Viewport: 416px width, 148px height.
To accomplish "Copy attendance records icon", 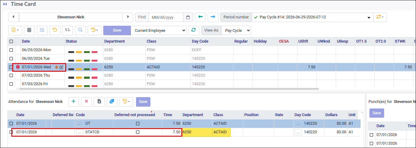I will 112,101.
